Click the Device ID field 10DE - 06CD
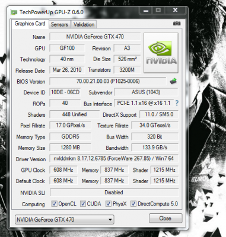This screenshot has width=226, height=237. (x=65, y=92)
